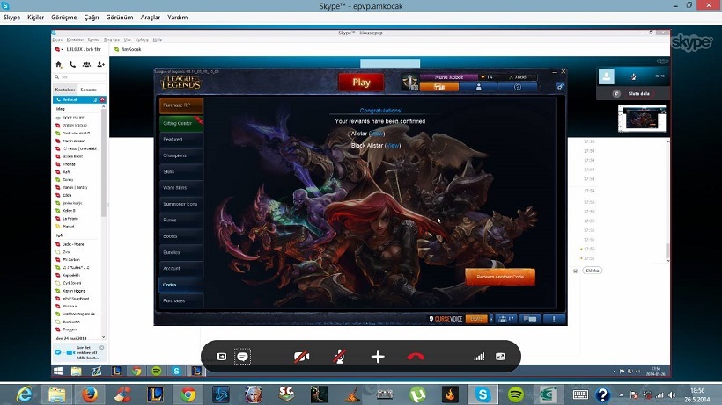Open Google Chrome from the host taskbar

tap(188, 394)
